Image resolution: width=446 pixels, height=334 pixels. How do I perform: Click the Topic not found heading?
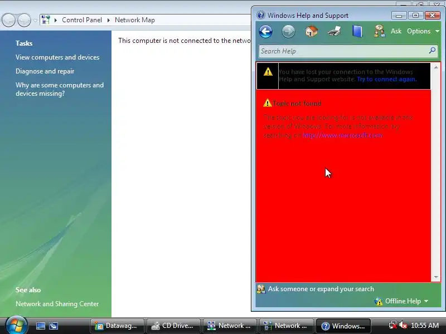pos(297,104)
